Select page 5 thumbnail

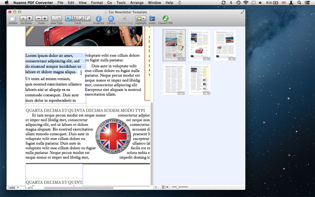(x=200, y=80)
